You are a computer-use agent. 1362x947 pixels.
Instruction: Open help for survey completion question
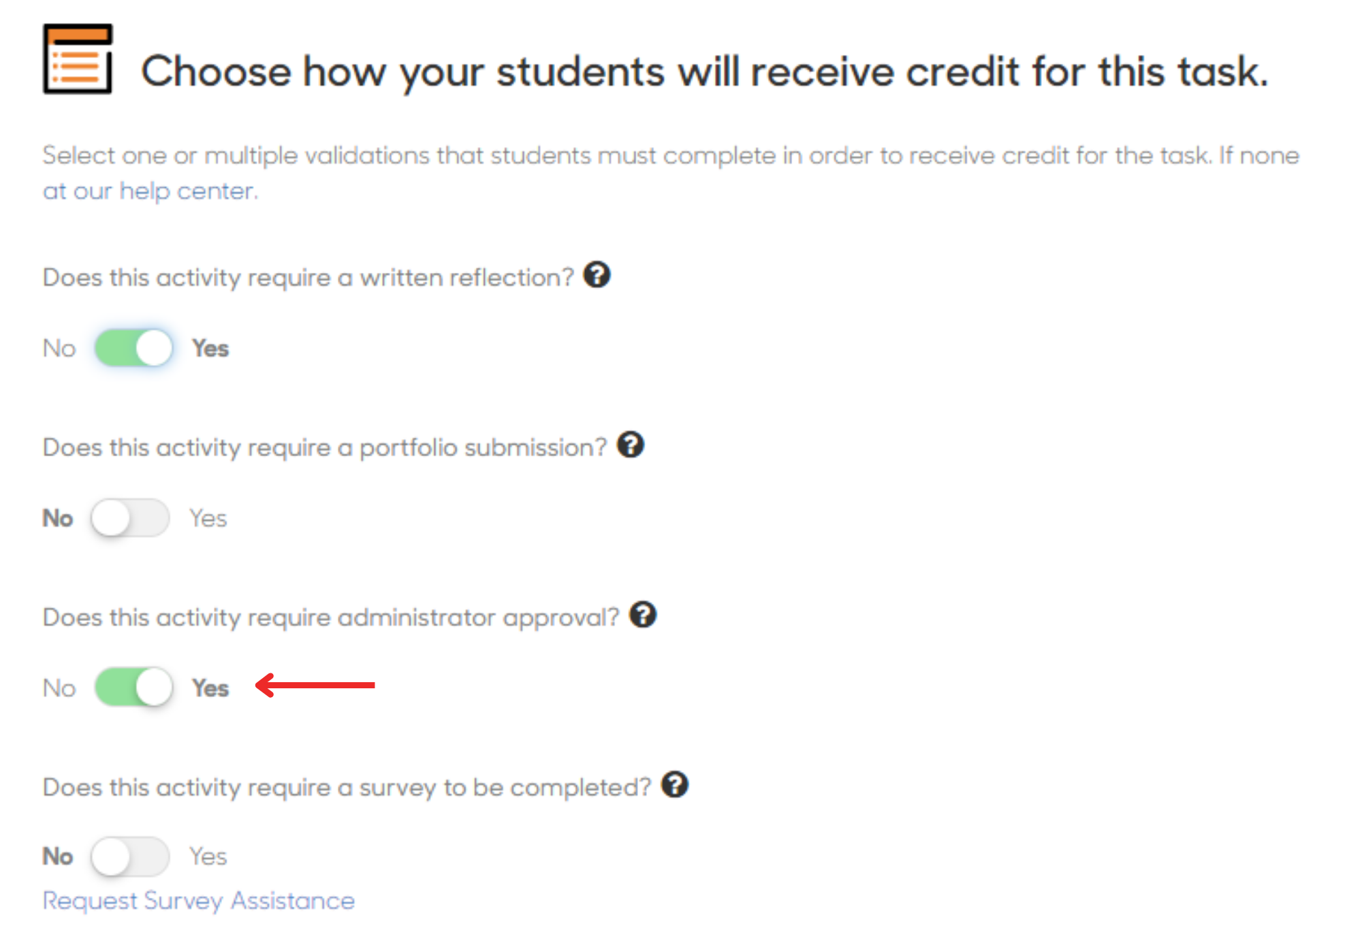[x=675, y=784]
